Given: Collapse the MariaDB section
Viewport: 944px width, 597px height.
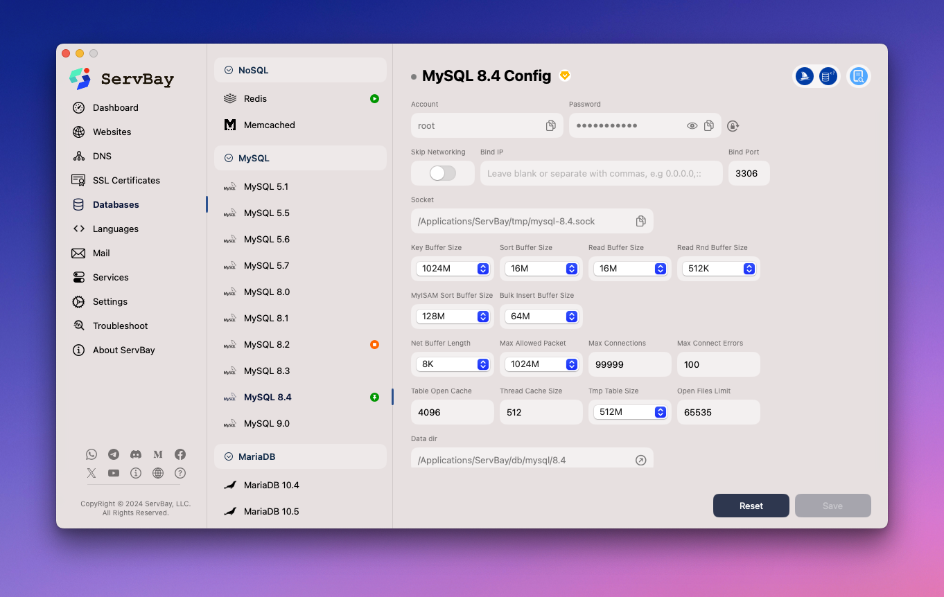Looking at the screenshot, I should coord(300,456).
